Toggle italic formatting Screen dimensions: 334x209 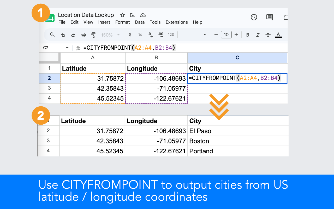(x=258, y=35)
